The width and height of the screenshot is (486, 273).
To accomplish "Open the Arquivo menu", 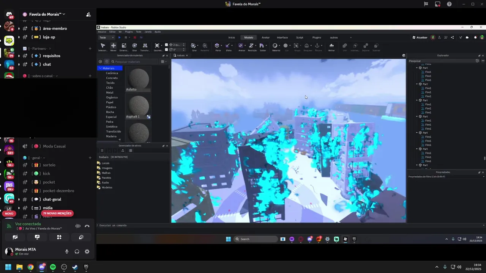I will 102,32.
